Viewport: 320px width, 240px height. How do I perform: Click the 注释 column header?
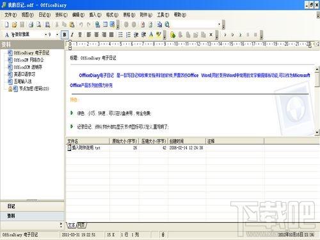(235, 141)
